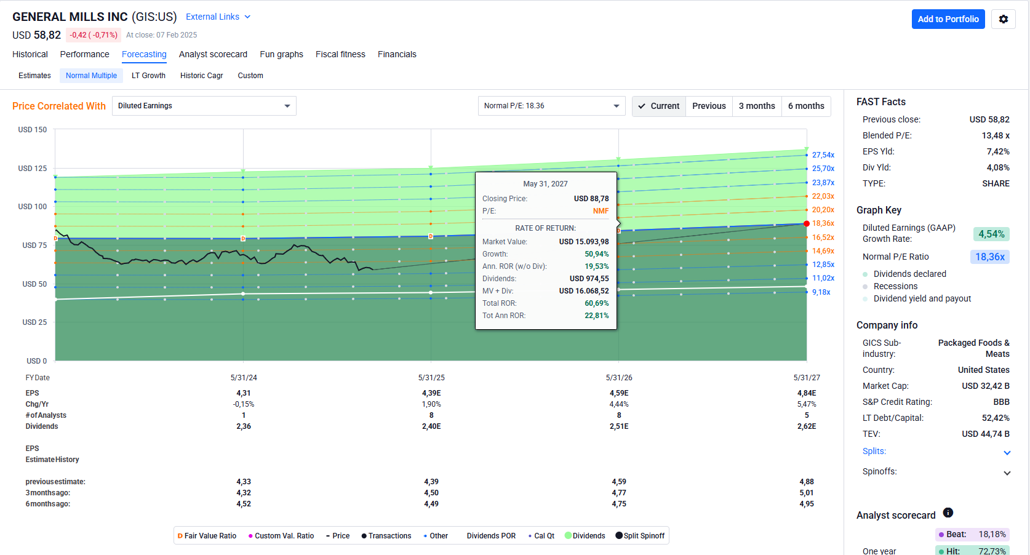
Task: Click the red 18,36x endpoint marker on chart
Action: (x=807, y=223)
